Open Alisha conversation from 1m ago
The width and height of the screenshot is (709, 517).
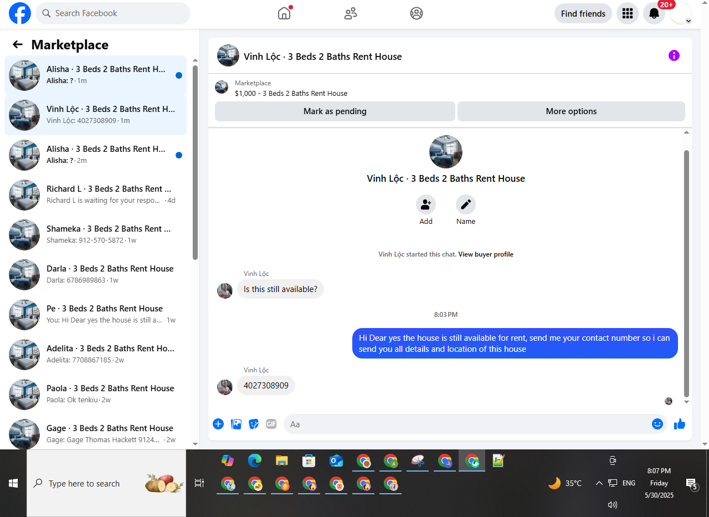tap(95, 75)
